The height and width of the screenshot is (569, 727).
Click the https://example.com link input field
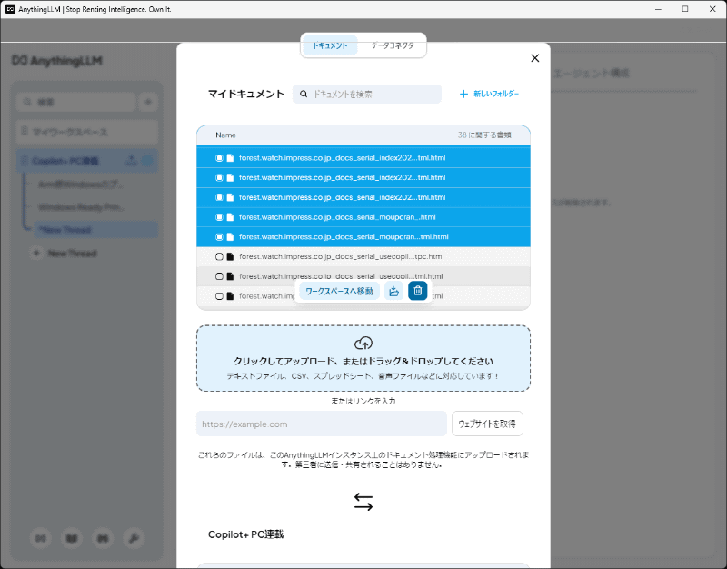tap(322, 424)
